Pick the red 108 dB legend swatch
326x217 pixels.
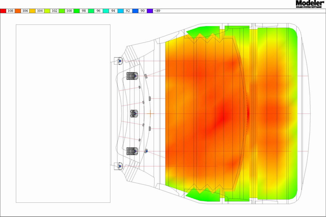pyautogui.click(x=4, y=11)
